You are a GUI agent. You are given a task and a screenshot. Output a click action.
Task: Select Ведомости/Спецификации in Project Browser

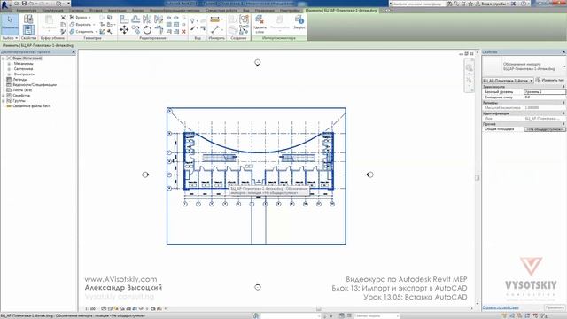coord(35,85)
